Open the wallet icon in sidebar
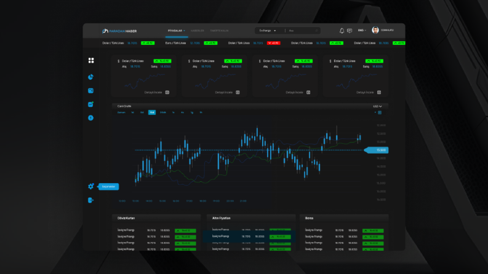 click(90, 91)
